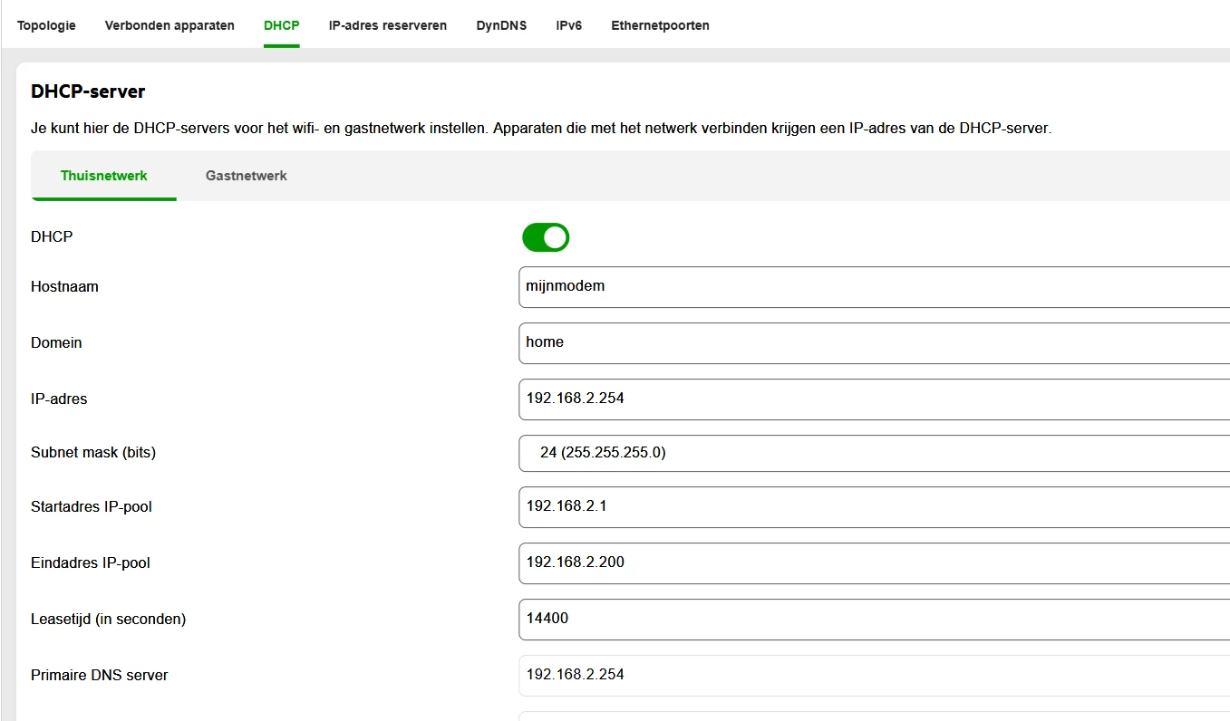The image size is (1230, 721).
Task: Edit the Leasetijd seconds field
Action: coord(875,620)
